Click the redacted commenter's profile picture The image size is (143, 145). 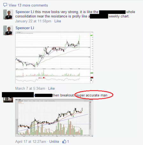[8, 100]
